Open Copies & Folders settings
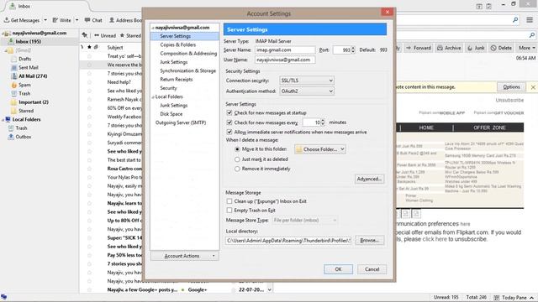This screenshot has height=302, width=538. pyautogui.click(x=177, y=44)
